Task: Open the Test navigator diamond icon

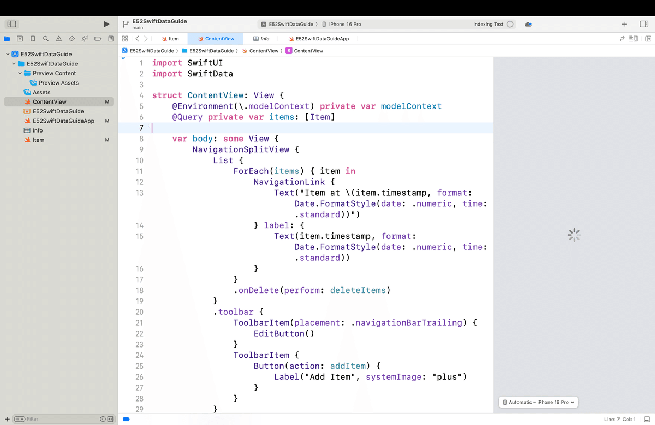Action: click(x=72, y=39)
